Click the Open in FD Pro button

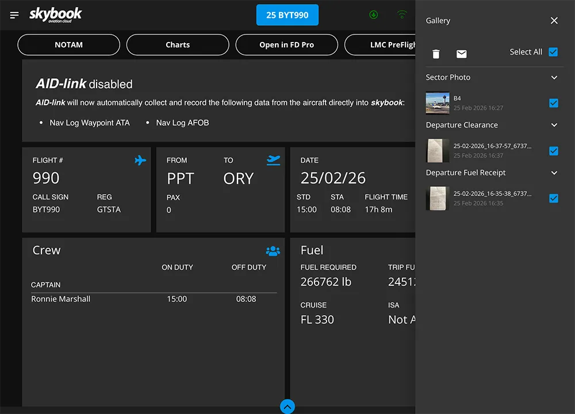(x=286, y=45)
